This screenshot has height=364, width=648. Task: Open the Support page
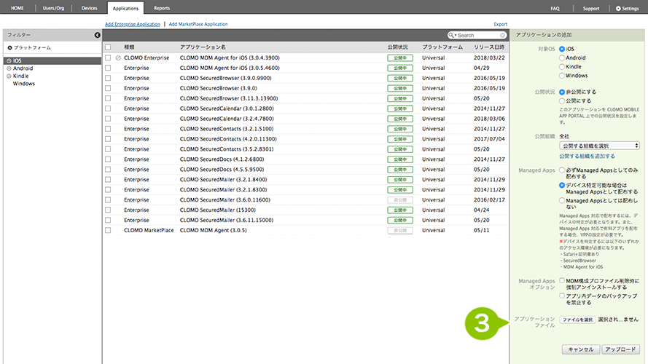click(x=591, y=8)
